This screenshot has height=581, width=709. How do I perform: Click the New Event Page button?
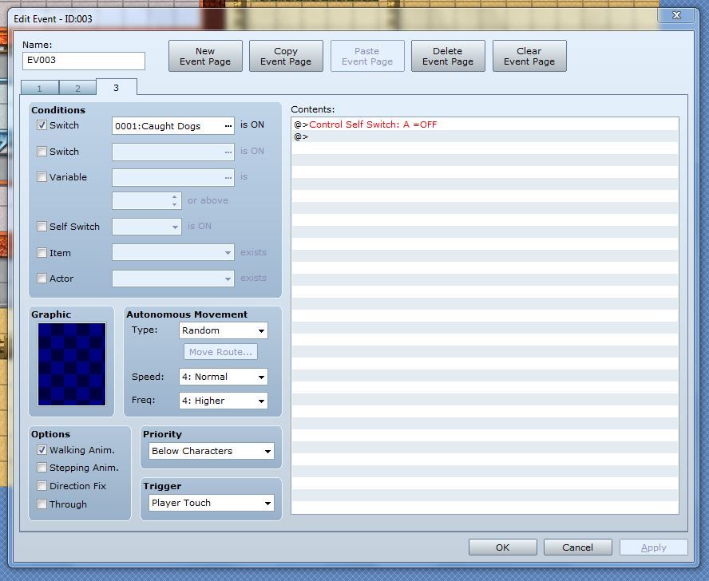coord(205,56)
